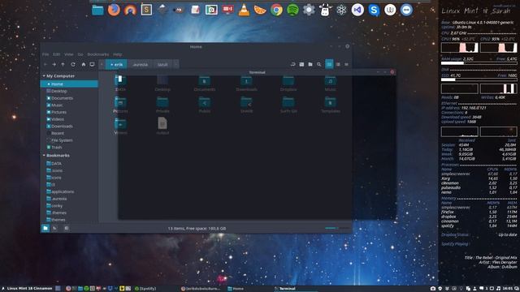Image resolution: width=520 pixels, height=292 pixels.
Task: Select Home in the sidebar
Action: pyautogui.click(x=69, y=84)
